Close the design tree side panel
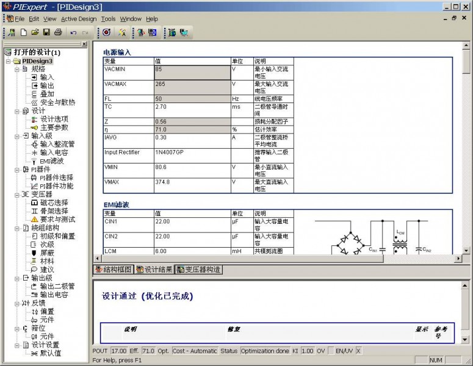 84,44
